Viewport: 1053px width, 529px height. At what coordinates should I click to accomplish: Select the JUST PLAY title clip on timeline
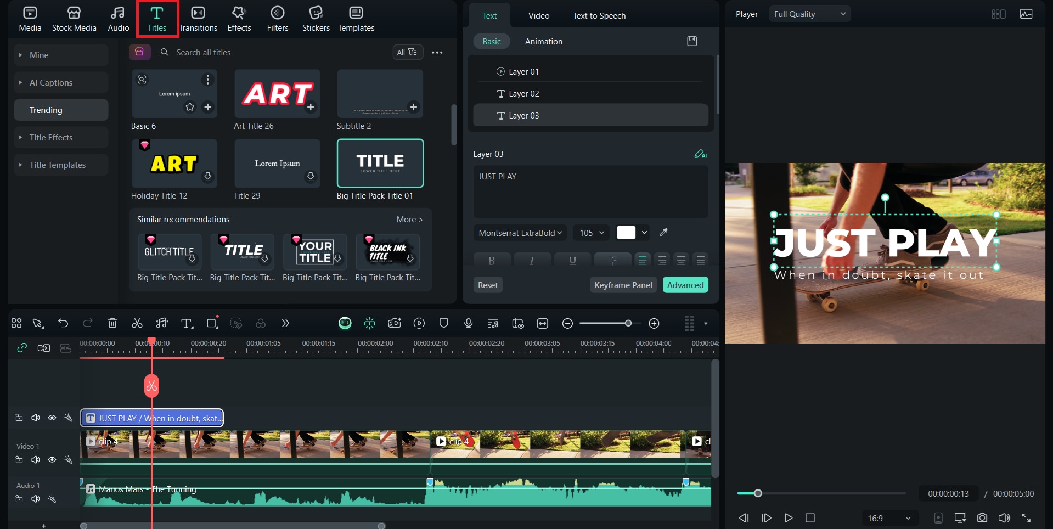click(152, 418)
